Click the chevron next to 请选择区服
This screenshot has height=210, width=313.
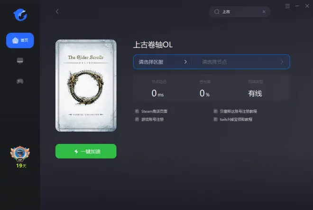point(185,62)
